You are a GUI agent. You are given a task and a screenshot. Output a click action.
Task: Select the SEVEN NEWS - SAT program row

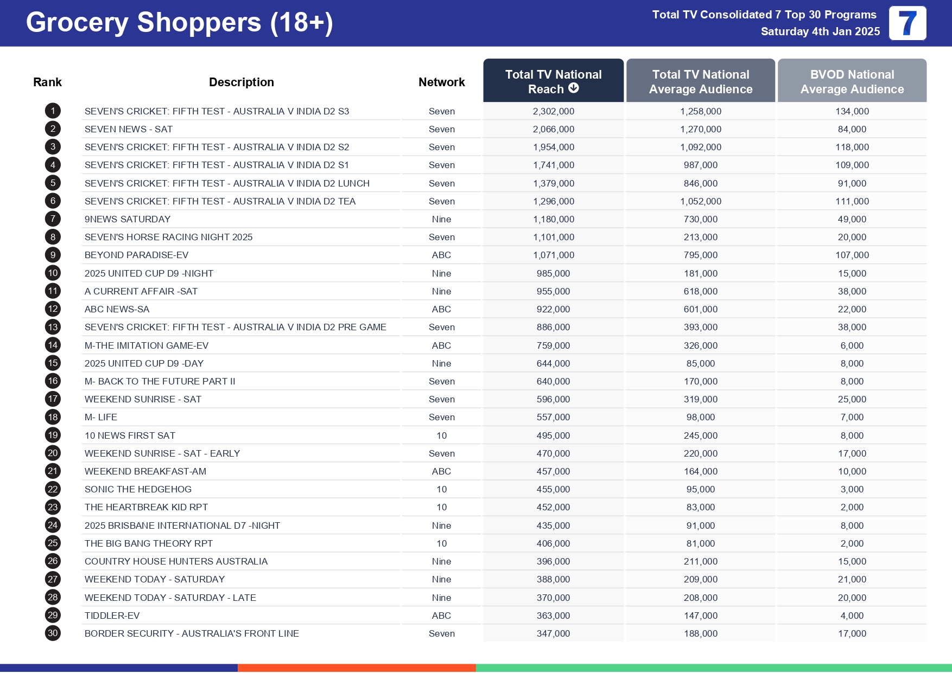coord(128,129)
